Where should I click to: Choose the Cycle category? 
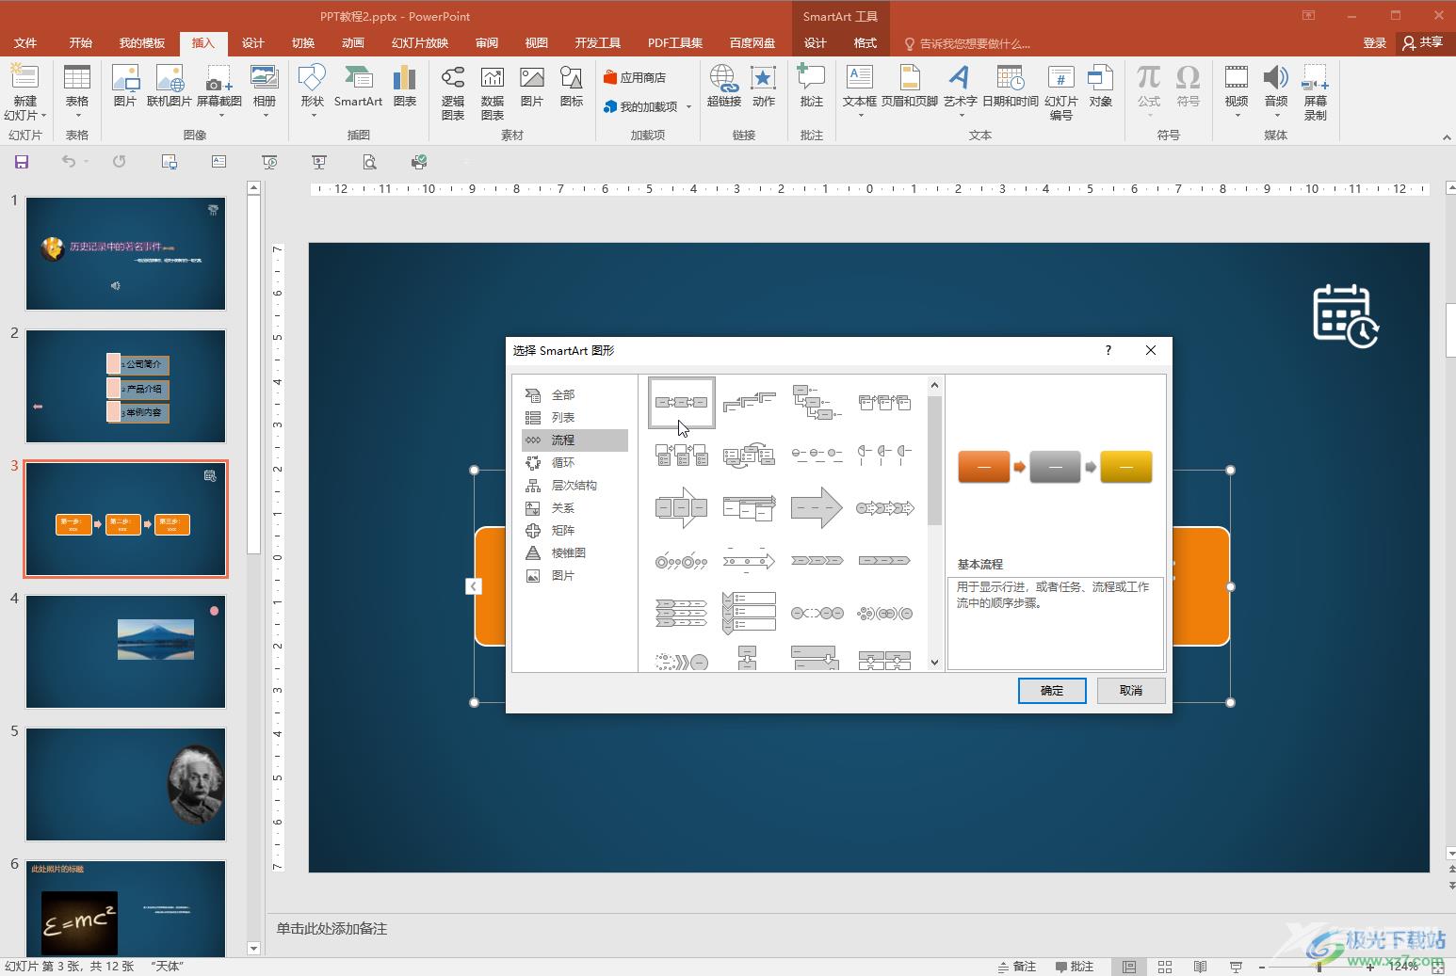pos(574,462)
